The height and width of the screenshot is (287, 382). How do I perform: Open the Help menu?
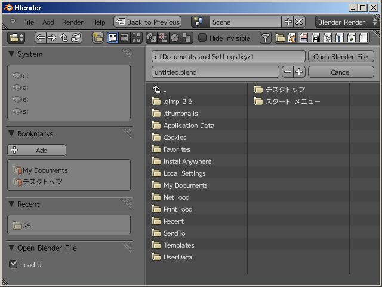(98, 22)
